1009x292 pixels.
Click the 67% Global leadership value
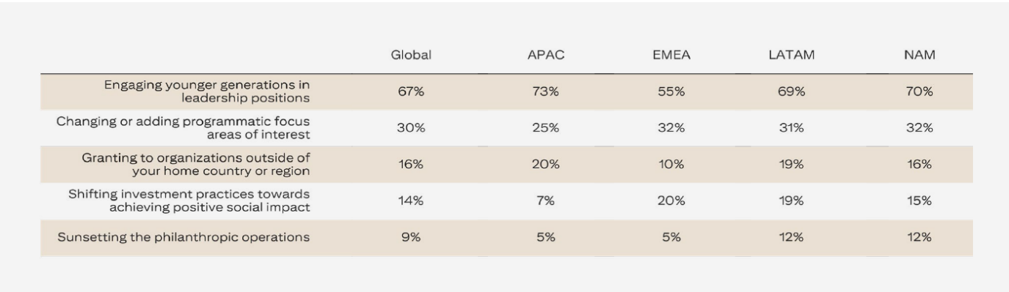tap(411, 92)
